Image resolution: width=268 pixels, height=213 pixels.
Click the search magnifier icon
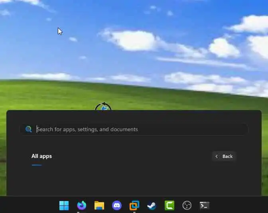coord(29,129)
